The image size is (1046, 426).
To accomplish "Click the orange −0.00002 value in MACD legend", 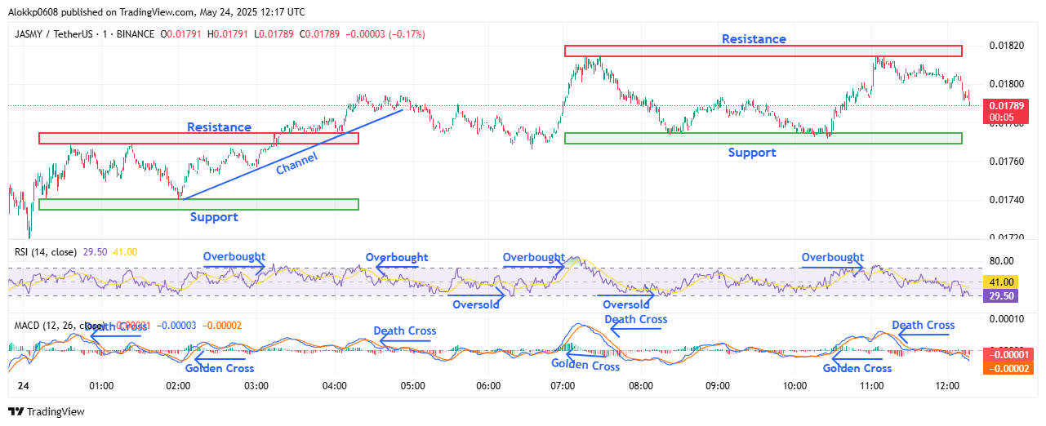I will [x=223, y=326].
